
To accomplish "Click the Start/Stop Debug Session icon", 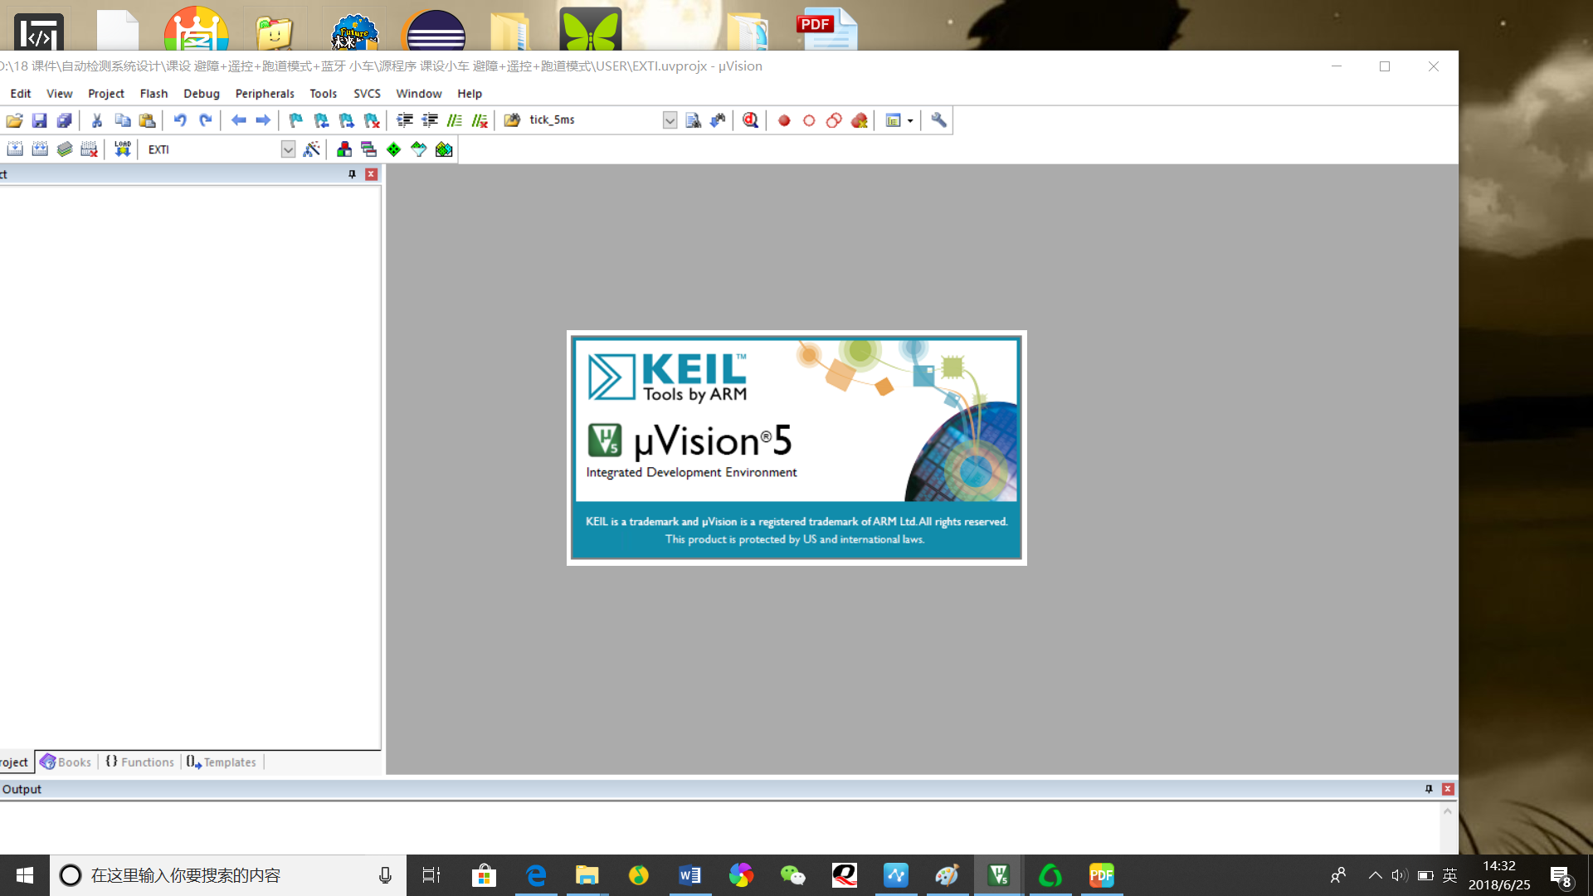I will 751,120.
